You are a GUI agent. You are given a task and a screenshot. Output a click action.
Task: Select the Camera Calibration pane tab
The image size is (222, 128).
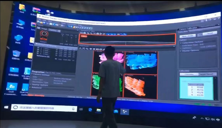(x=188, y=28)
